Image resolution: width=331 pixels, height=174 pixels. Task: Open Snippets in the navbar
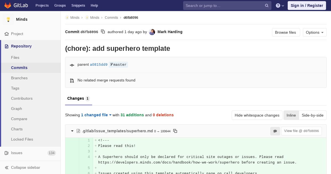(78, 6)
